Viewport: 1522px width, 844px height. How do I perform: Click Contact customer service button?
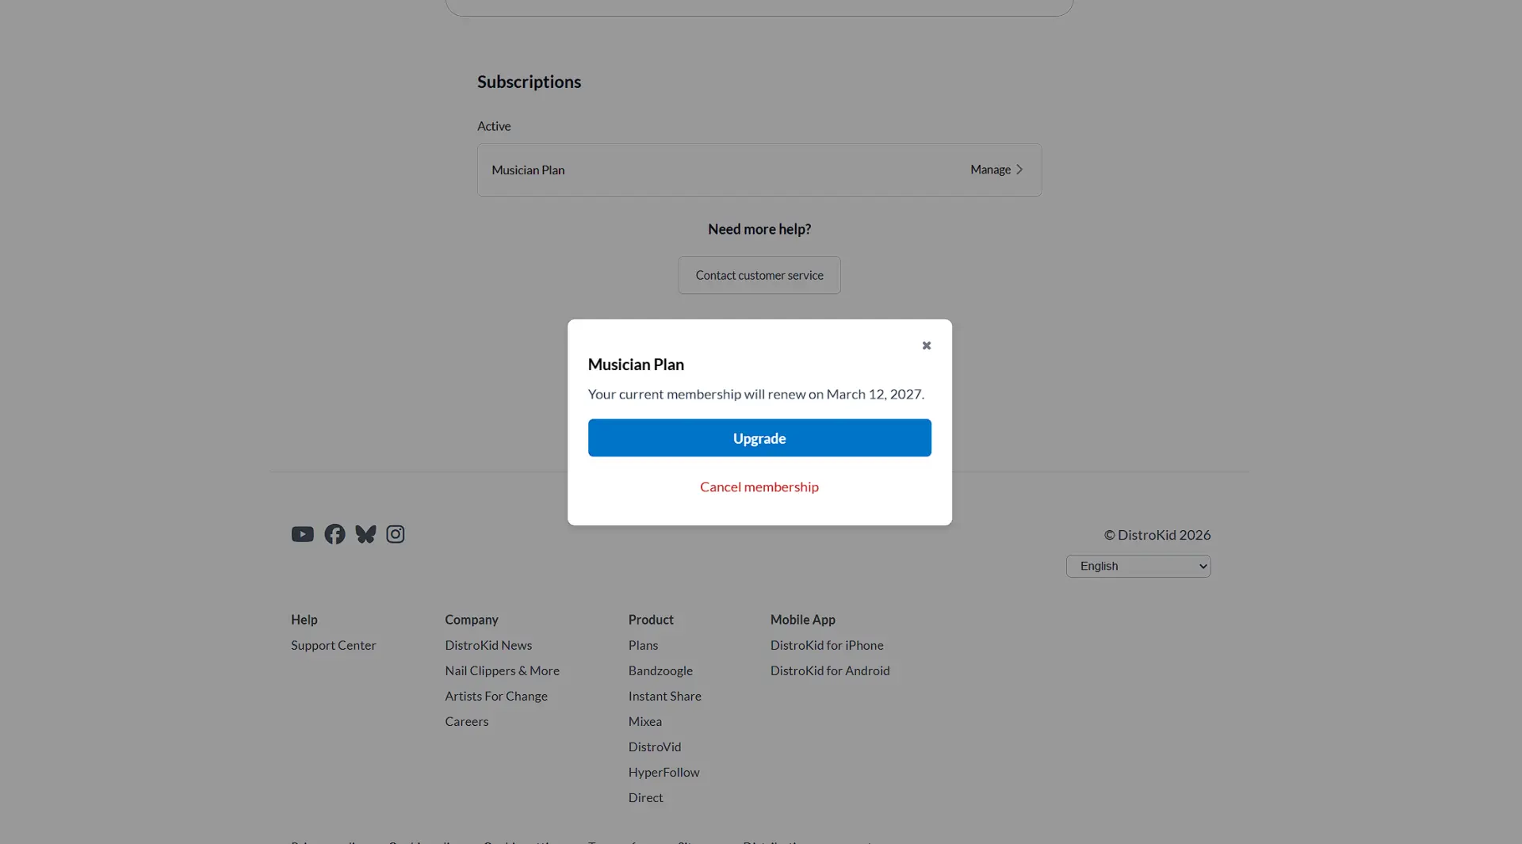pyautogui.click(x=759, y=275)
